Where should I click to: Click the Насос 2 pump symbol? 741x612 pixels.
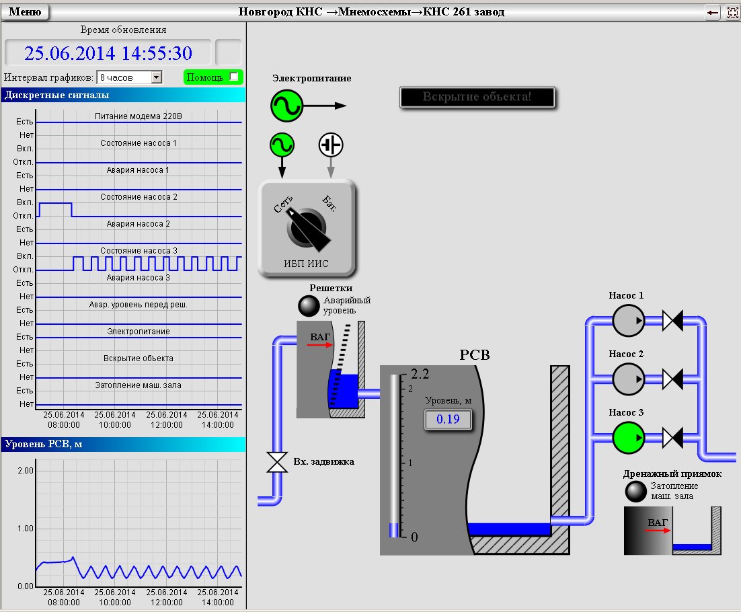629,379
